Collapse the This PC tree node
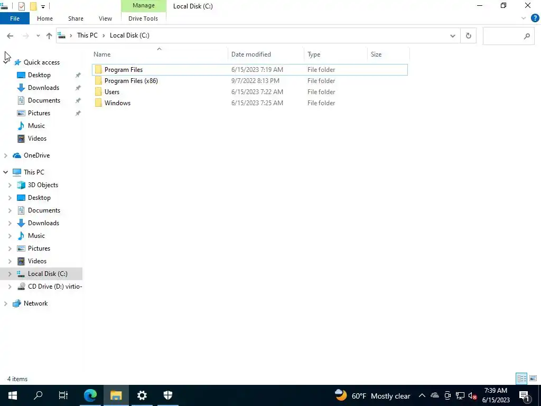Viewport: 541px width, 406px height. 5,172
